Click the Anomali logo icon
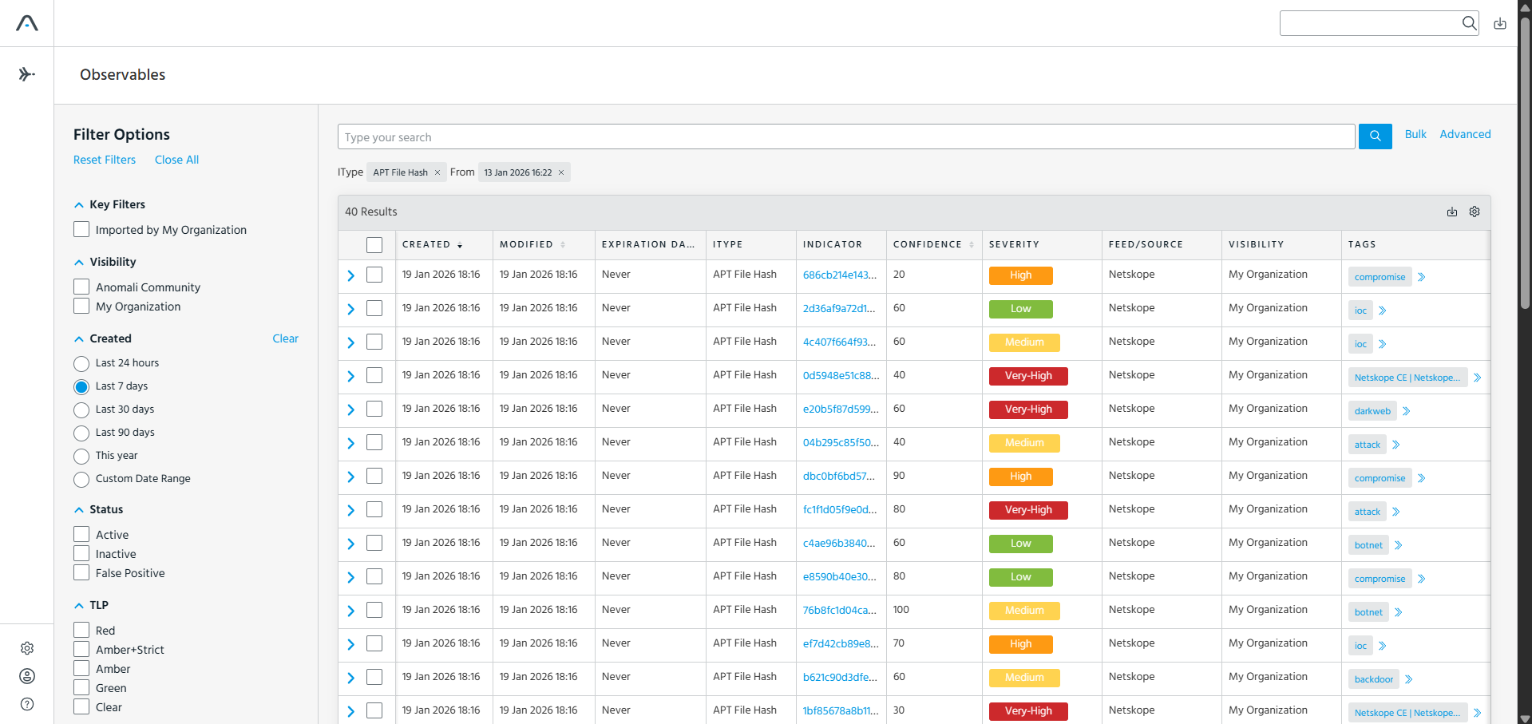This screenshot has width=1532, height=724. 27,23
